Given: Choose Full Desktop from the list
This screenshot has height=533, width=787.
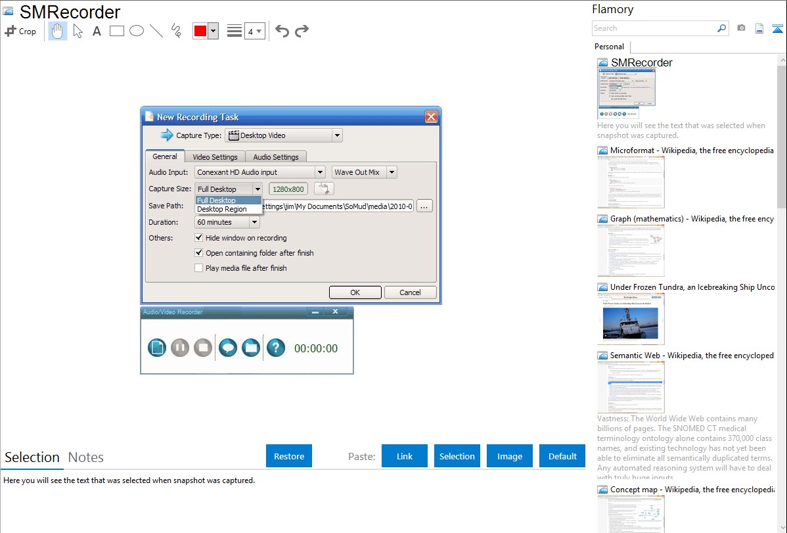Looking at the screenshot, I should point(229,200).
